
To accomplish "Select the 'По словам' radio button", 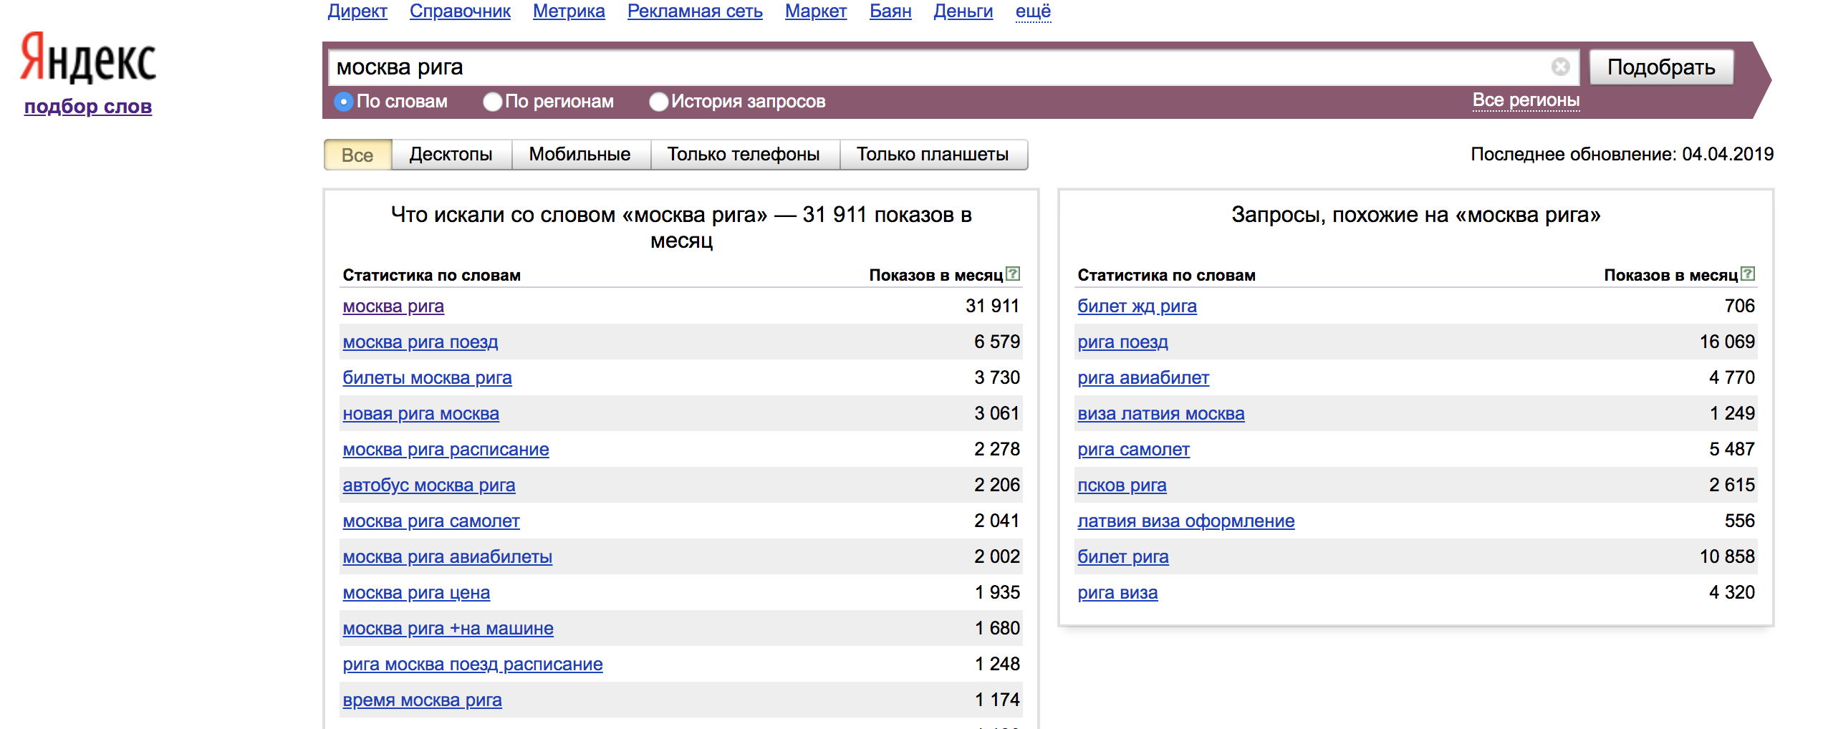I will [x=344, y=102].
